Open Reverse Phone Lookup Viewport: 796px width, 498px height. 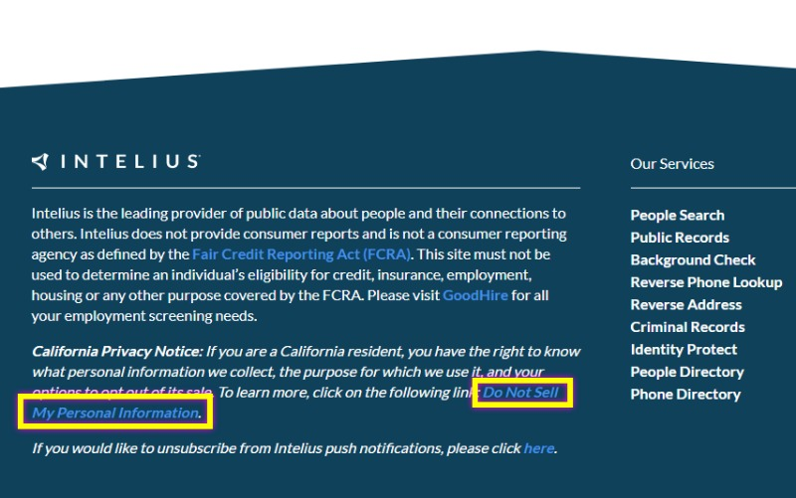[706, 282]
